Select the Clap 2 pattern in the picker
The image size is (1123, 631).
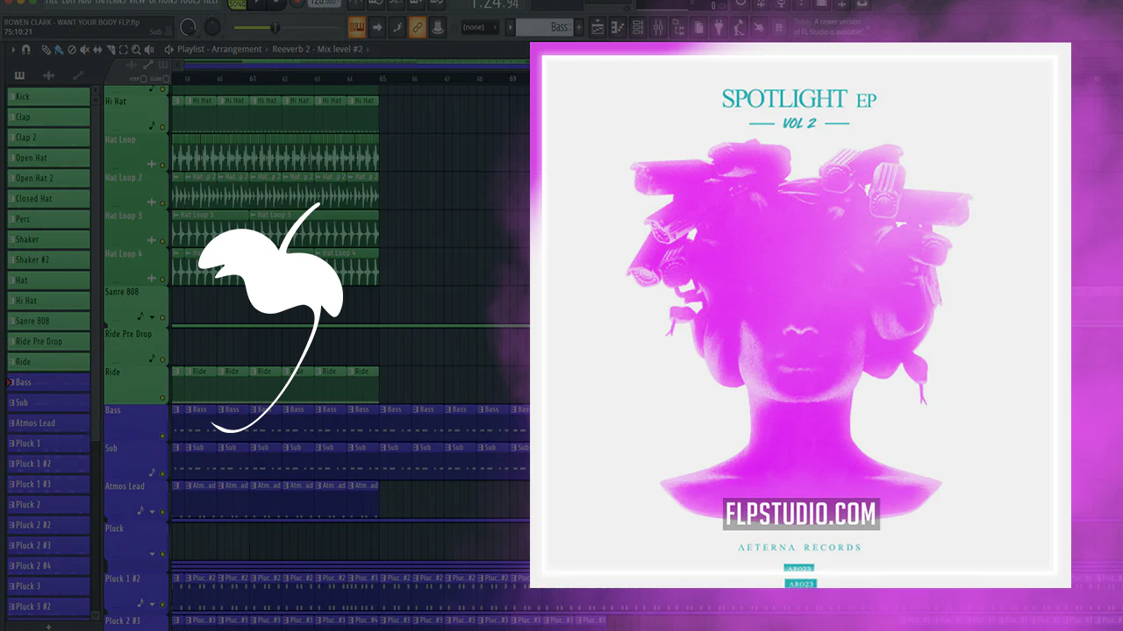49,138
